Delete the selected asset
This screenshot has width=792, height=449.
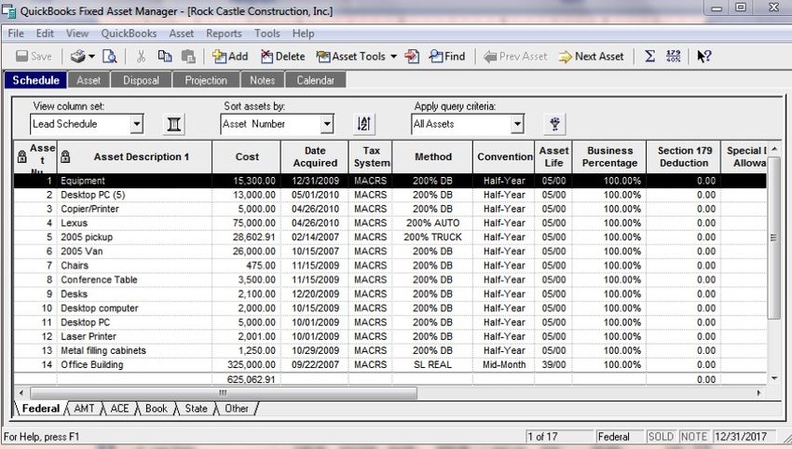point(283,56)
